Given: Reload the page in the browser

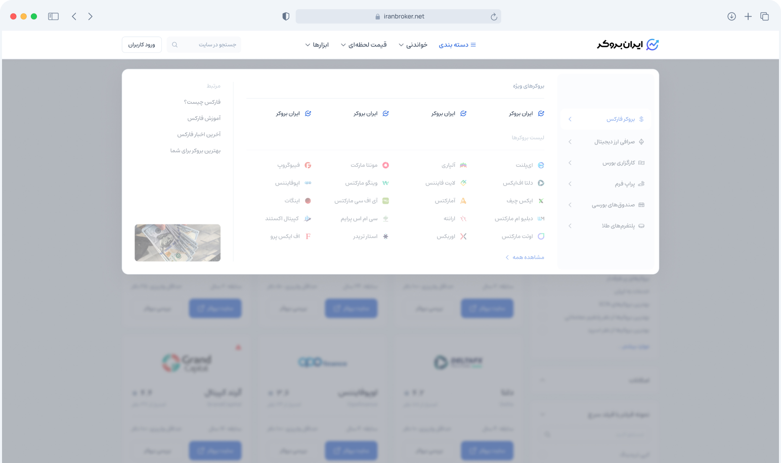Looking at the screenshot, I should (494, 17).
